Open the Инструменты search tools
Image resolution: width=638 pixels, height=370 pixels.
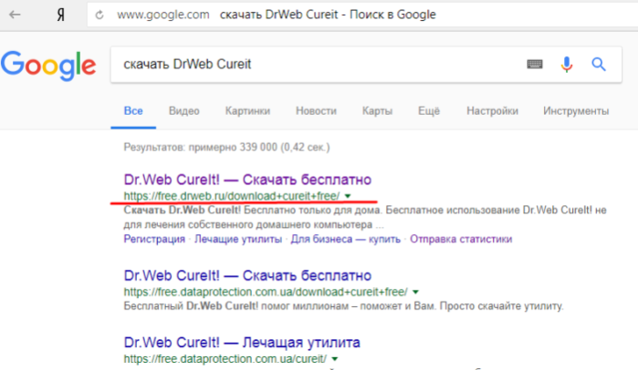(x=576, y=111)
